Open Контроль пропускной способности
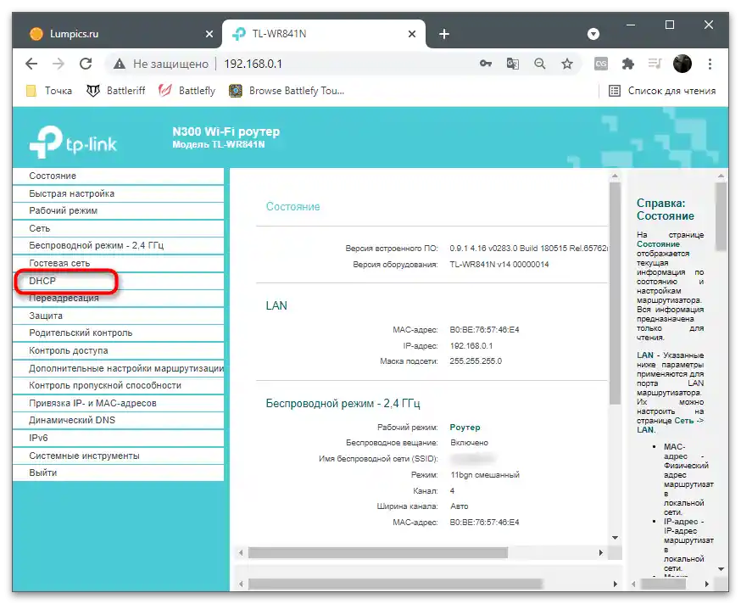 pos(118,385)
